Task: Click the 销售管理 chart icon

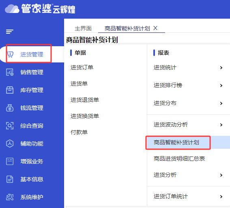Action: tap(10, 72)
